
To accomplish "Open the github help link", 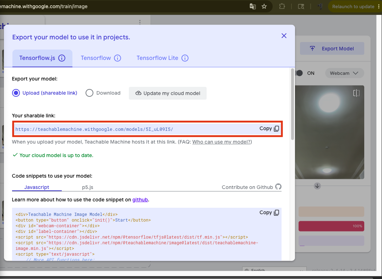I will [x=140, y=200].
